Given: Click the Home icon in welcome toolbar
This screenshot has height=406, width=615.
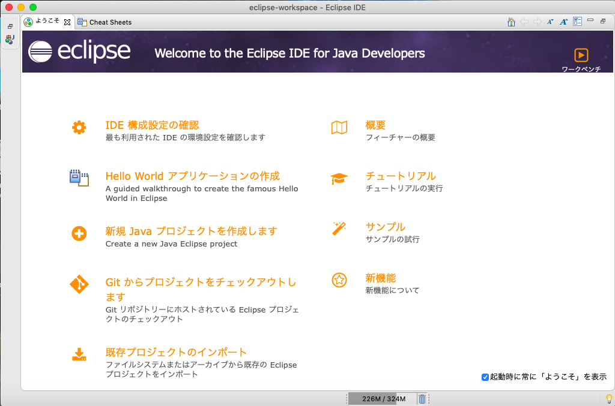Looking at the screenshot, I should coord(511,22).
